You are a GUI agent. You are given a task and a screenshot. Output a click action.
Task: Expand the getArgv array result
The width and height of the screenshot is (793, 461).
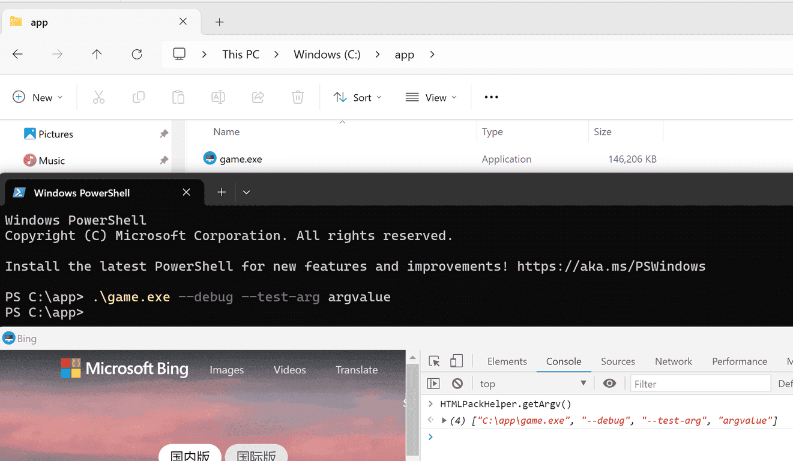click(x=444, y=421)
